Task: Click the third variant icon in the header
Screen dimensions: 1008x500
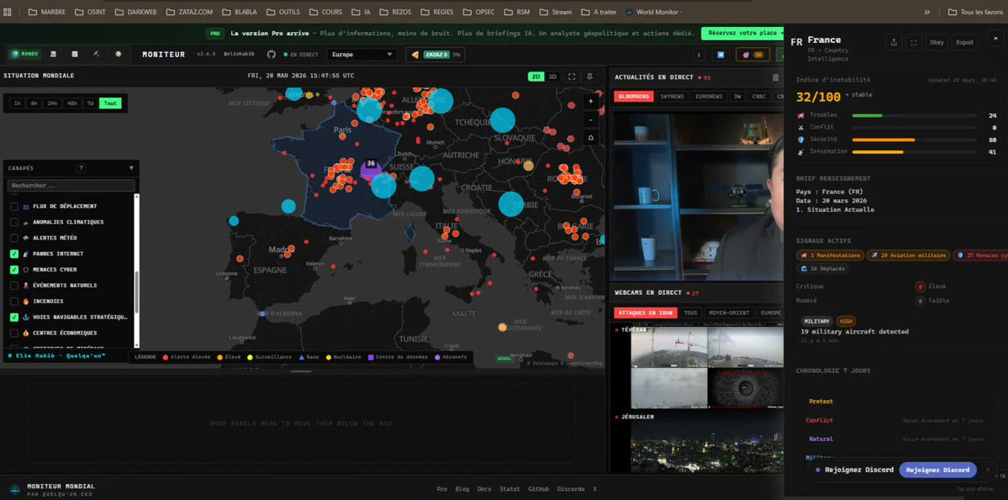Action: click(x=75, y=54)
